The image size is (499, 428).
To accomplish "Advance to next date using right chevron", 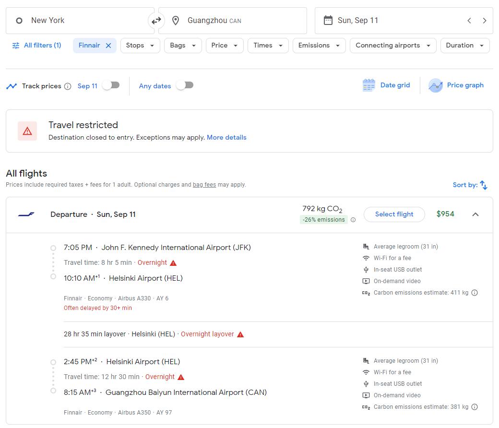I will pyautogui.click(x=485, y=21).
